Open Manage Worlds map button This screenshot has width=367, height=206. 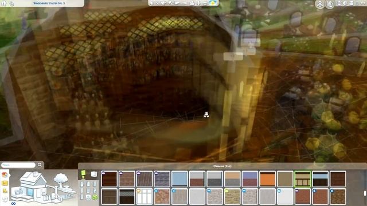(x=320, y=4)
